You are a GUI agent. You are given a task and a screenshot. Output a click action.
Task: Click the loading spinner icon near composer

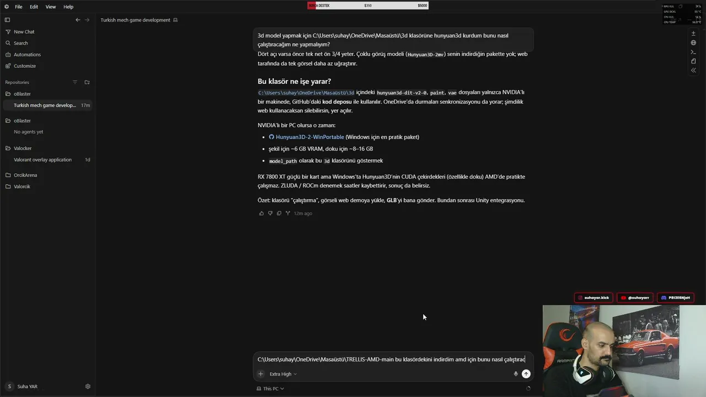tap(528, 389)
